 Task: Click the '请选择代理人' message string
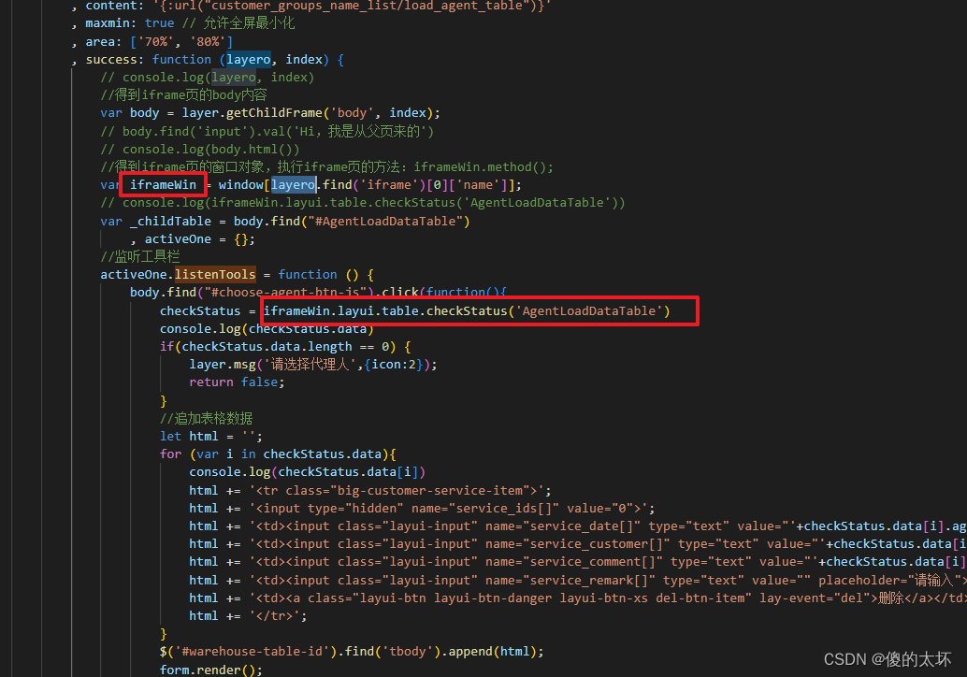click(x=310, y=365)
